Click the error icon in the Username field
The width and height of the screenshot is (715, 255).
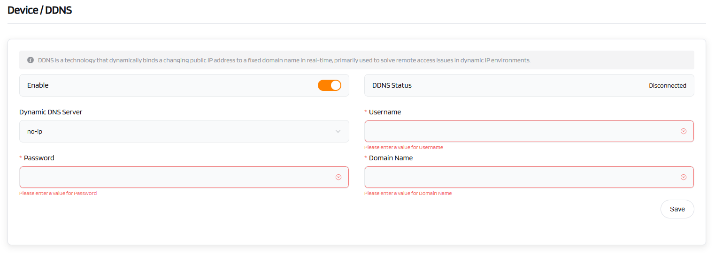[683, 131]
